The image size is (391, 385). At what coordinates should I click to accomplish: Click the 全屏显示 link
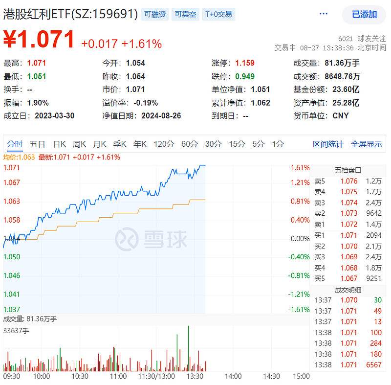367,144
